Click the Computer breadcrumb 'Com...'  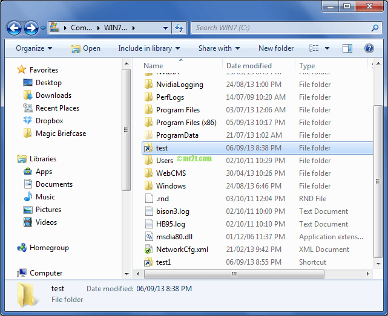coord(81,28)
